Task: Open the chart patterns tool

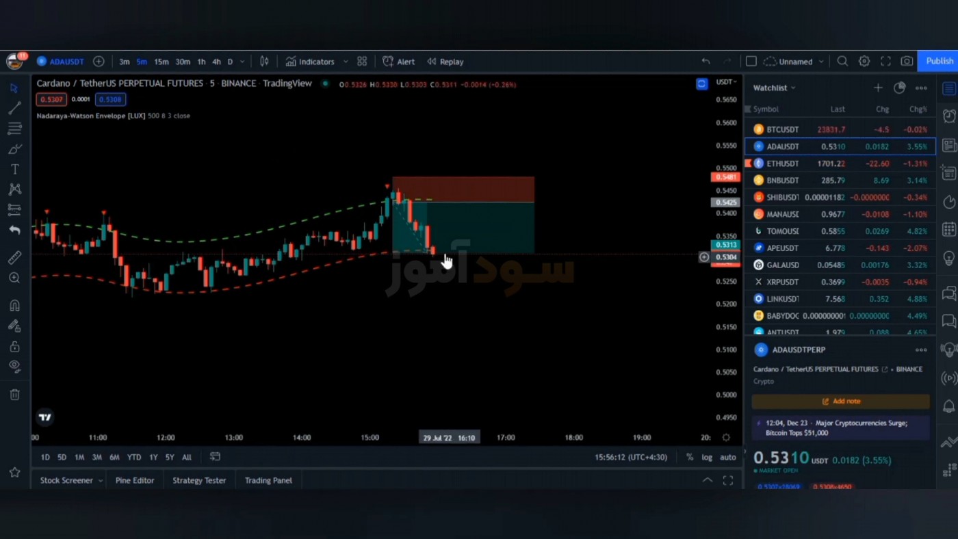Action: tap(14, 189)
